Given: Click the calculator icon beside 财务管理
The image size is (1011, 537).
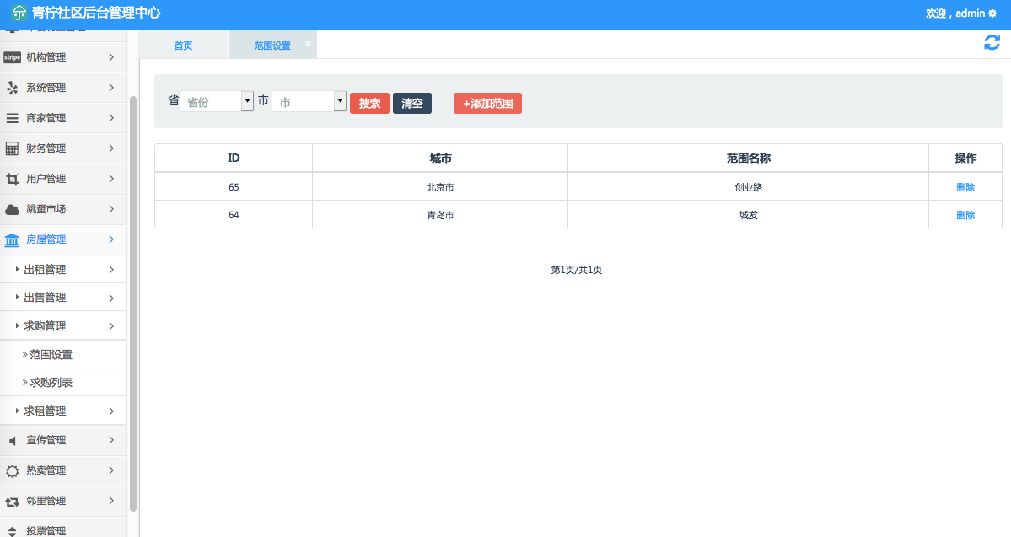Looking at the screenshot, I should [13, 148].
